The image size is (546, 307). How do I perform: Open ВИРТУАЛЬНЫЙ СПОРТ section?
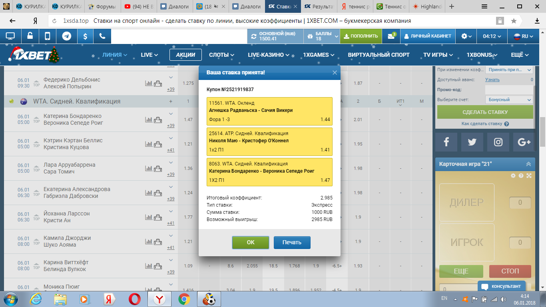[379, 55]
